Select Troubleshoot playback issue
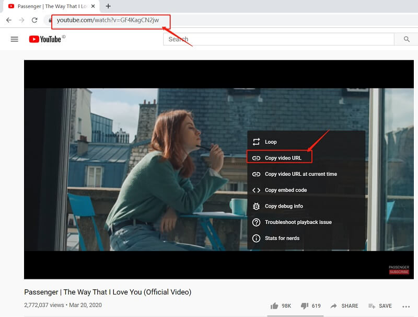The image size is (418, 317). pyautogui.click(x=306, y=222)
